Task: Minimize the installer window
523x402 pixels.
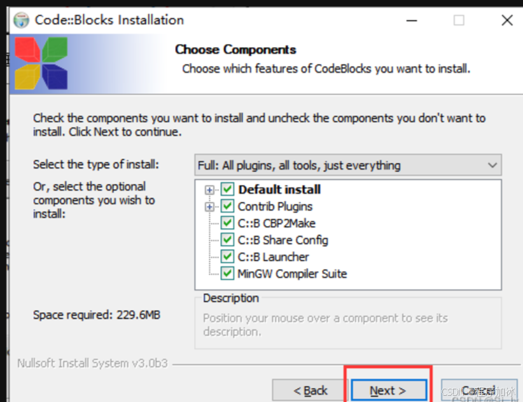Action: (412, 20)
